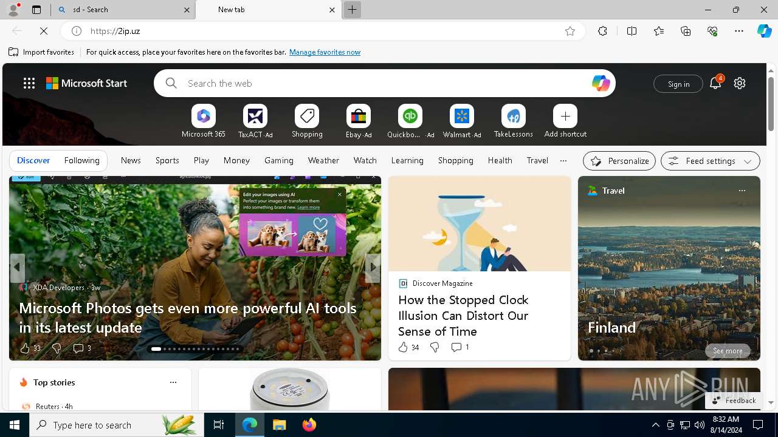Open the Copilot sidebar icon
This screenshot has width=778, height=437.
[764, 31]
